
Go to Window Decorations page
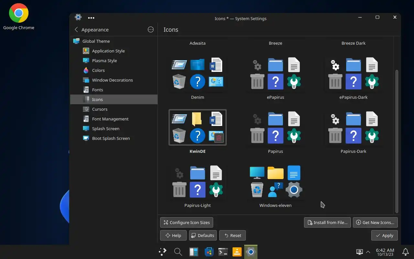click(114, 80)
